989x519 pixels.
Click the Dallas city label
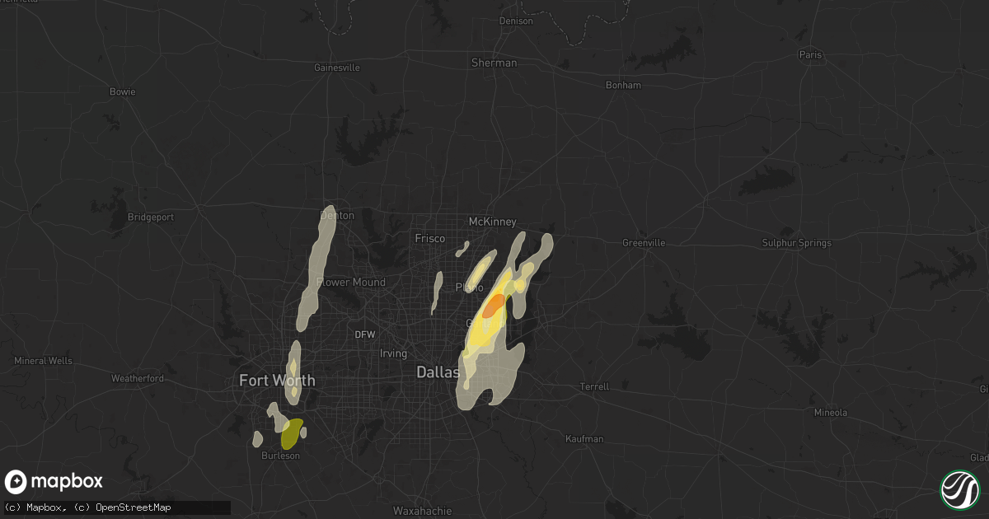(437, 372)
